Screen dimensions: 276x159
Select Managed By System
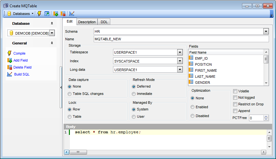[134, 109]
